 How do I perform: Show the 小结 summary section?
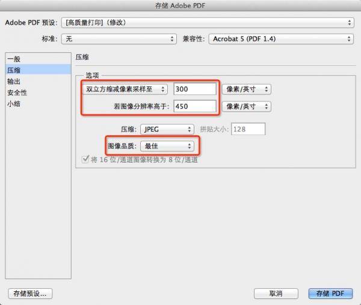click(x=13, y=103)
